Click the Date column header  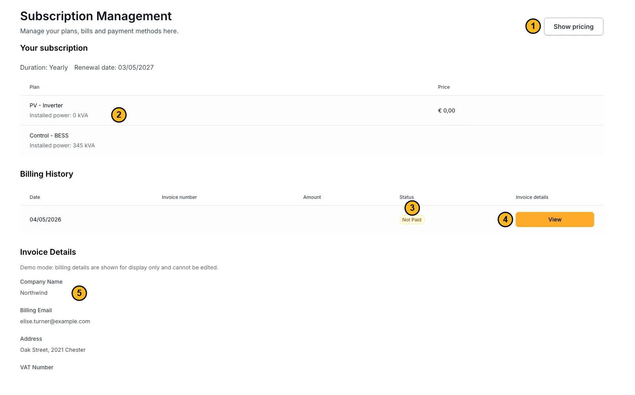pos(35,197)
